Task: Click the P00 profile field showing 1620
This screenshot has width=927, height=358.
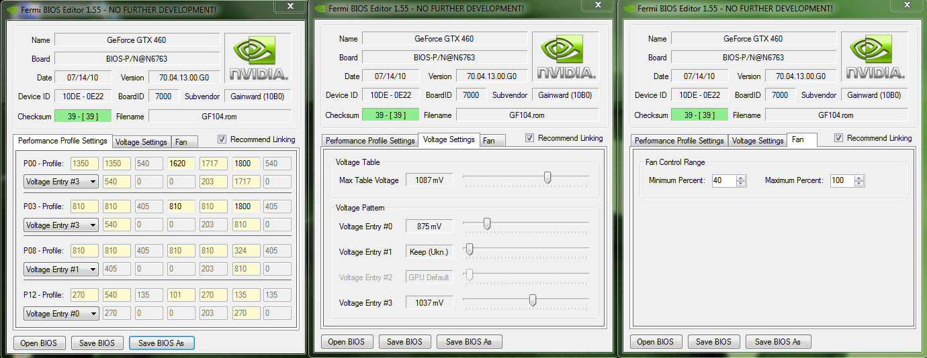Action: click(x=181, y=164)
